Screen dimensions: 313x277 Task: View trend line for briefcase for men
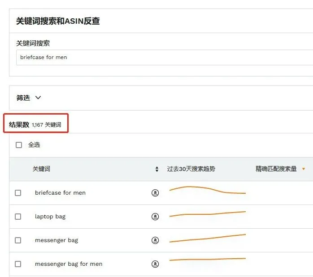pos(208,190)
